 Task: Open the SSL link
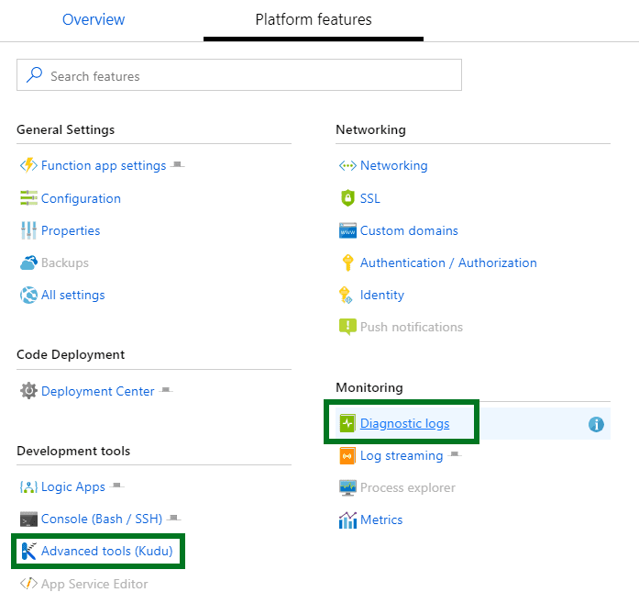click(370, 198)
